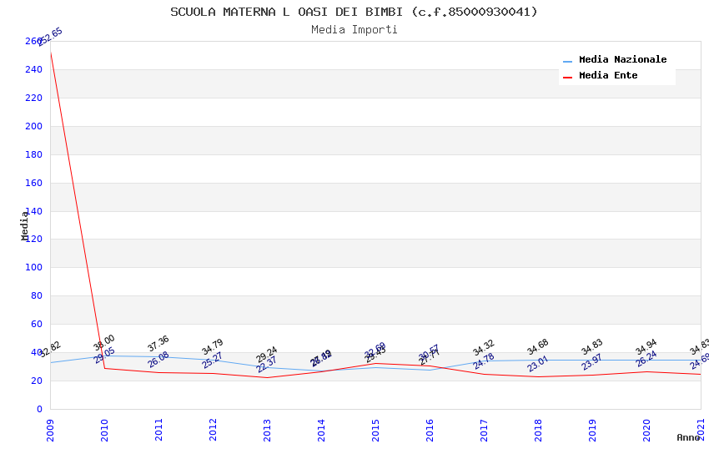Click the 23.01 data label for 2018
Image resolution: width=709 pixels, height=459 pixels.
(x=538, y=364)
